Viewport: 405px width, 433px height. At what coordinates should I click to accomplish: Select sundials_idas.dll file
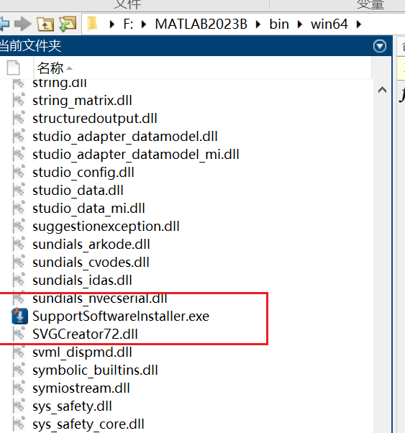click(x=82, y=281)
